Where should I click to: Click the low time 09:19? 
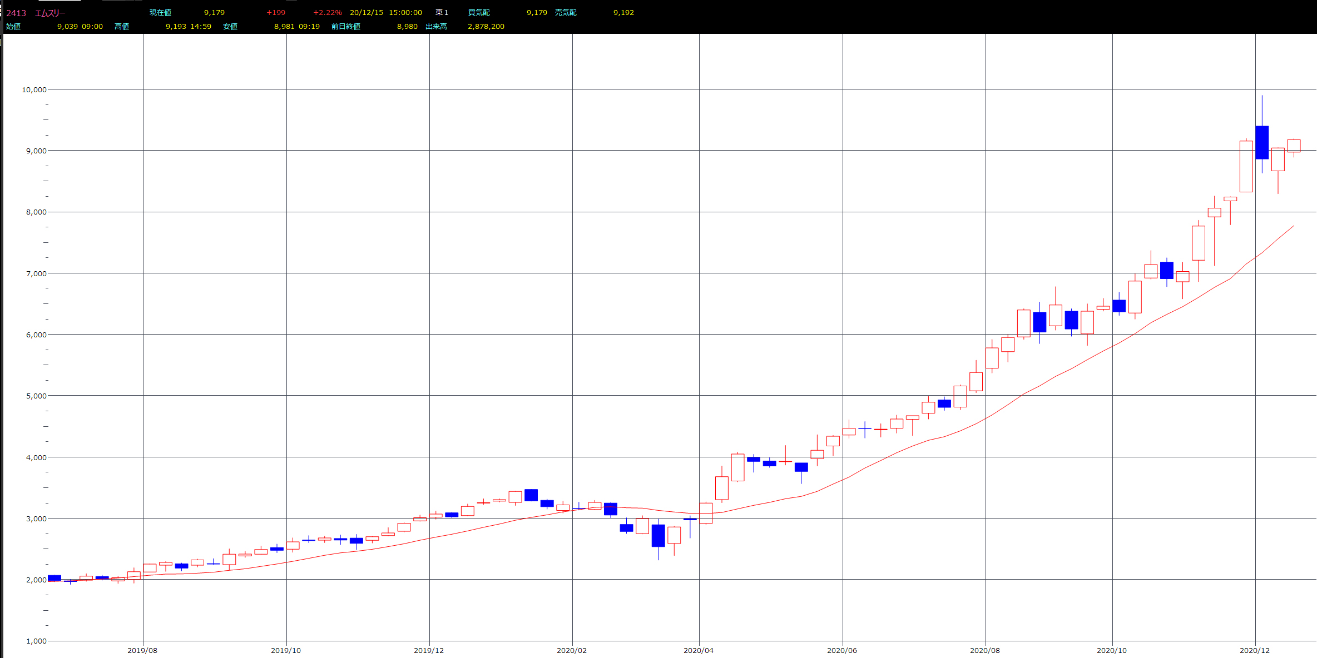click(x=309, y=26)
